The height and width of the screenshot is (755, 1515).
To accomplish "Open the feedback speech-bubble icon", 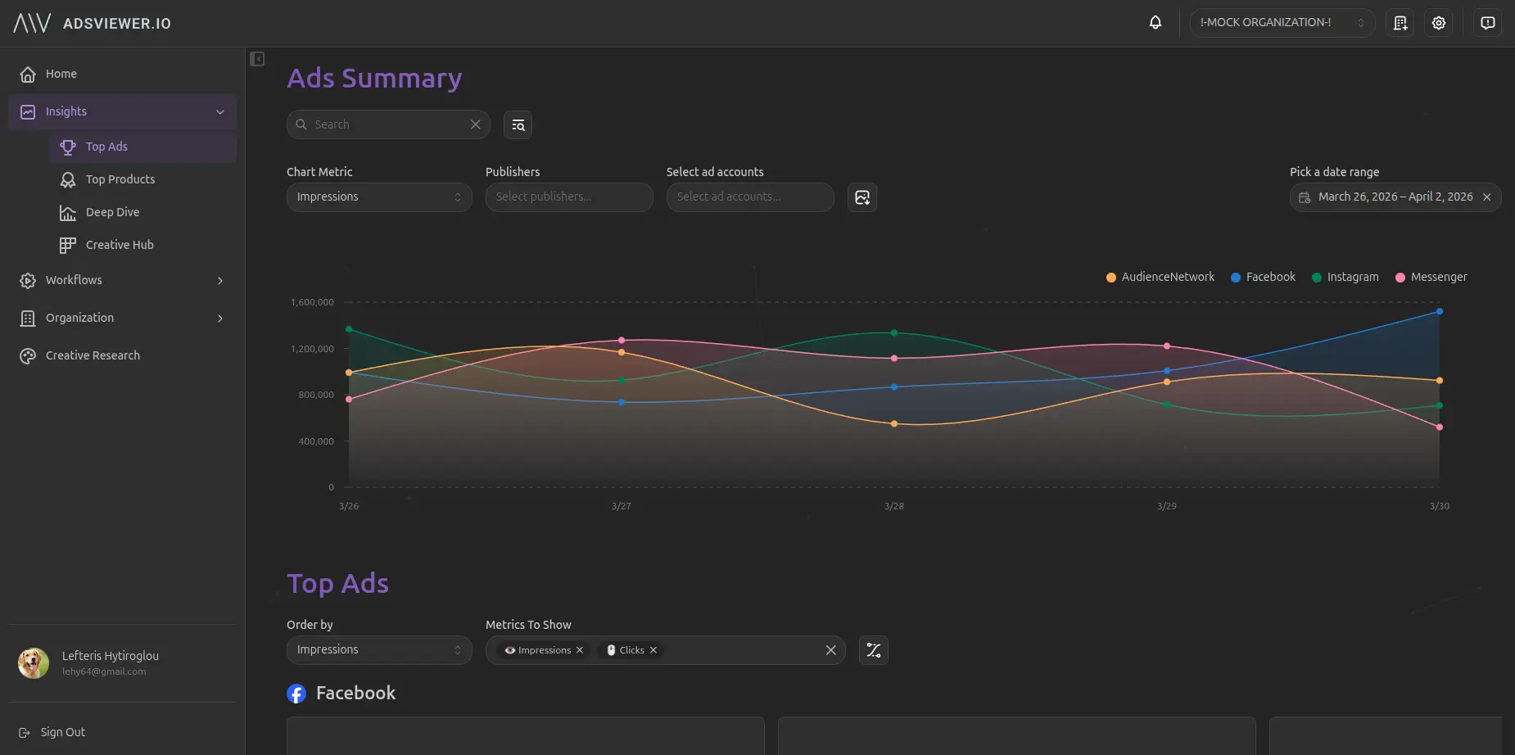I will pos(1487,22).
